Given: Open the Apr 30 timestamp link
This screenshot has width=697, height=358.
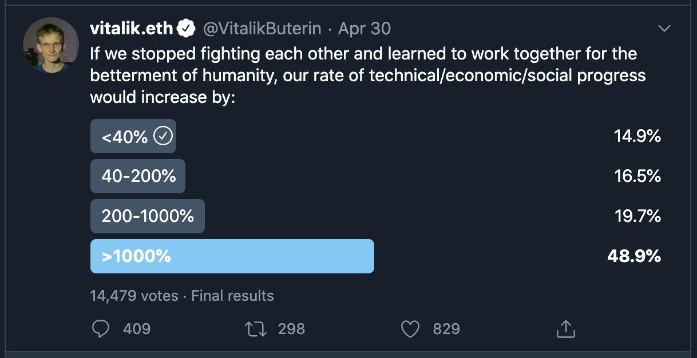Looking at the screenshot, I should pos(365,29).
